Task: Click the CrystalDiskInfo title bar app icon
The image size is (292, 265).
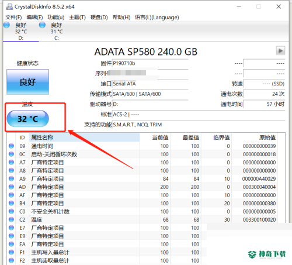Action: tap(9, 7)
